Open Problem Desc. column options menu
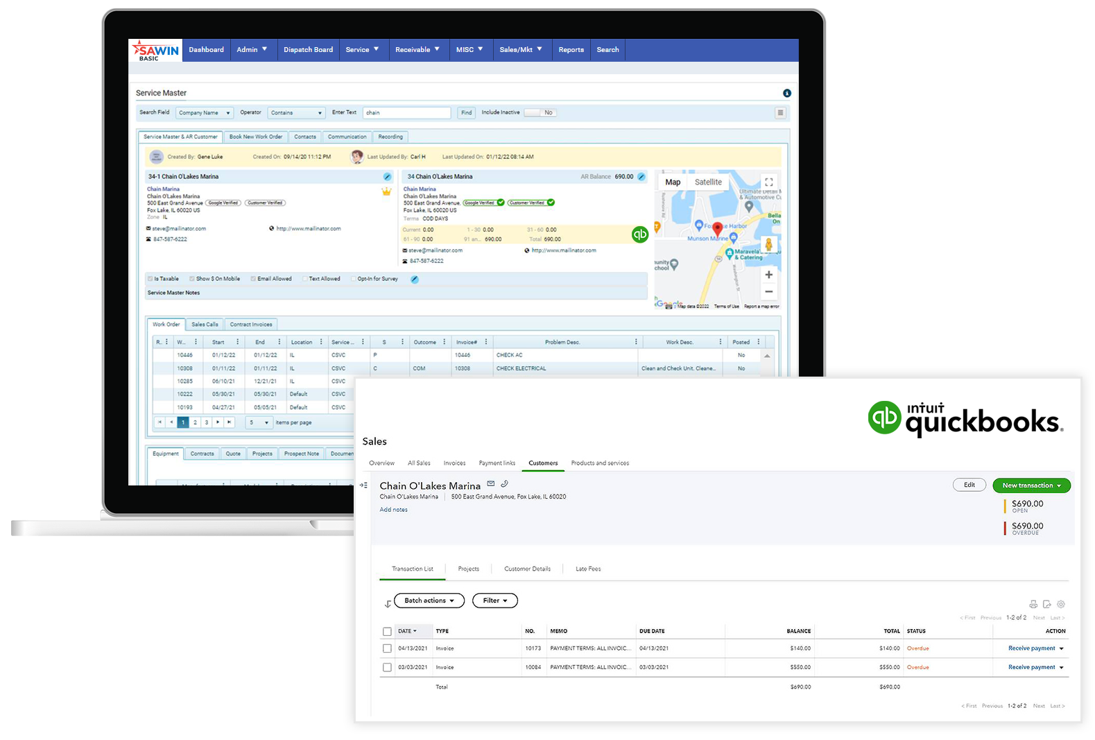 [636, 342]
